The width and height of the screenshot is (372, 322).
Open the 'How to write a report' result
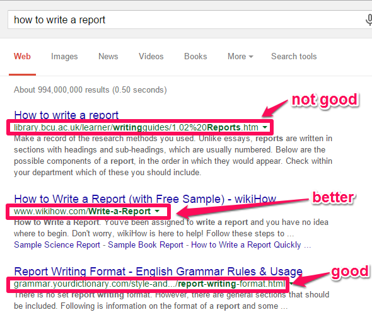point(66,115)
